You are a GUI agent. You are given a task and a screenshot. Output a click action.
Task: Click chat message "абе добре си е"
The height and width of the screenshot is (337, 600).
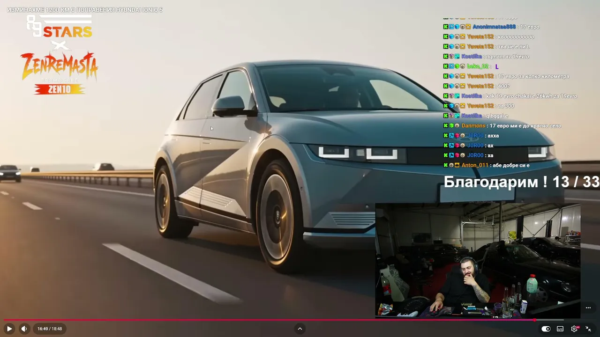coord(511,165)
